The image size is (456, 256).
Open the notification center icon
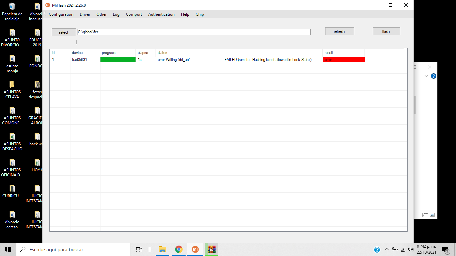click(x=446, y=249)
